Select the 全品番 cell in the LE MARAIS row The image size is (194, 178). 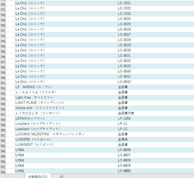[x=156, y=87]
